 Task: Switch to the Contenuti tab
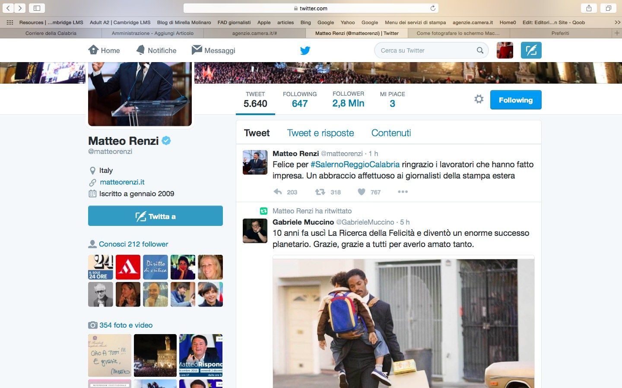point(391,133)
